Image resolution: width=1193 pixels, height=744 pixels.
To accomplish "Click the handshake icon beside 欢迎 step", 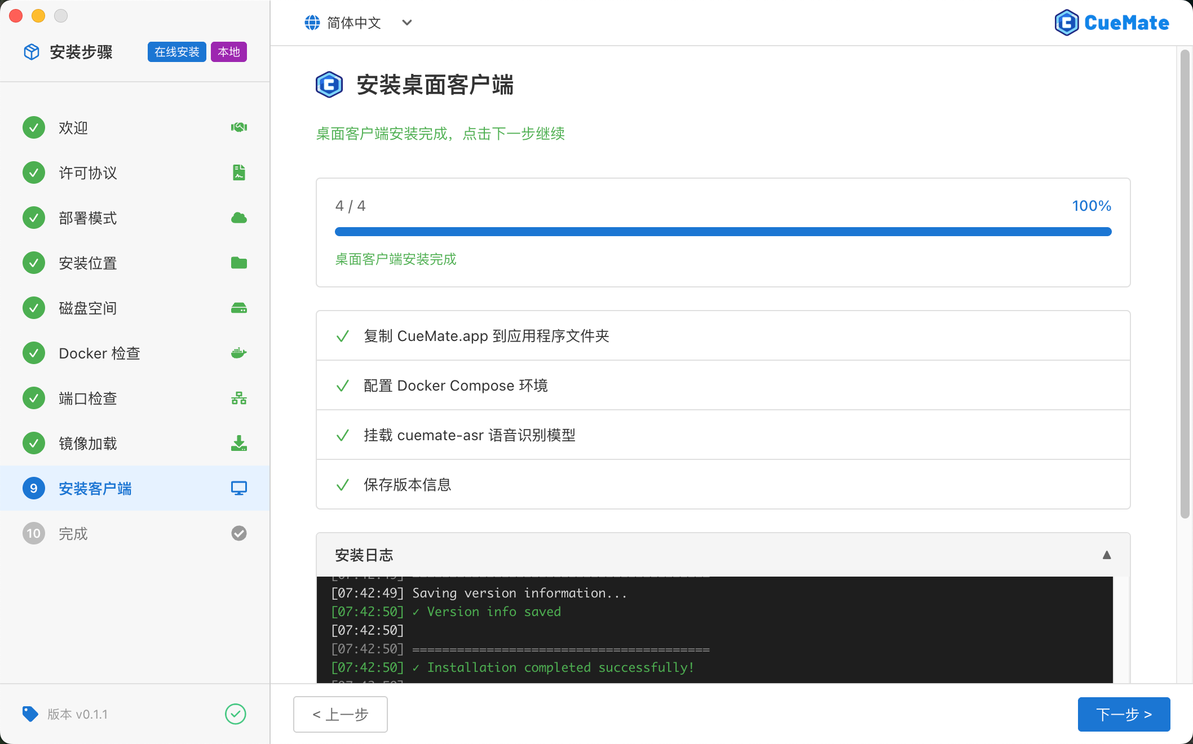I will tap(238, 127).
